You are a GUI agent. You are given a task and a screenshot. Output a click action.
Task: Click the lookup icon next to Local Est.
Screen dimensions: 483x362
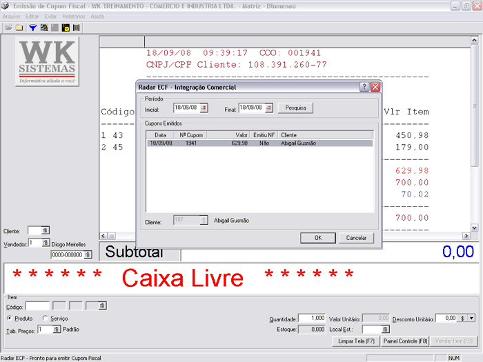tap(385, 330)
